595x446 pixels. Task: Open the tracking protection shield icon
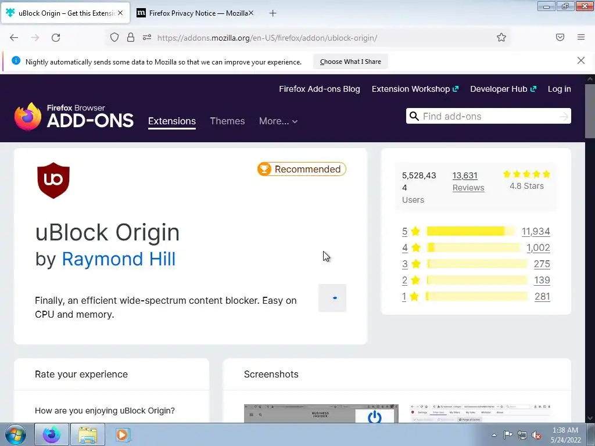114,38
